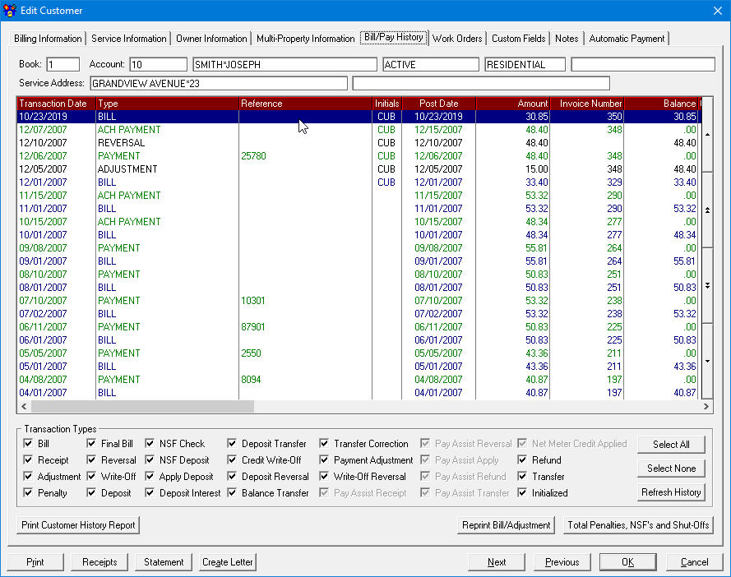
Task: Open Total Penalties, NSF's and Shut-Offs
Action: click(x=639, y=524)
